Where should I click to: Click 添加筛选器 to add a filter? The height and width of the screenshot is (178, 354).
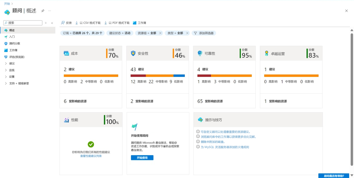click(x=204, y=33)
